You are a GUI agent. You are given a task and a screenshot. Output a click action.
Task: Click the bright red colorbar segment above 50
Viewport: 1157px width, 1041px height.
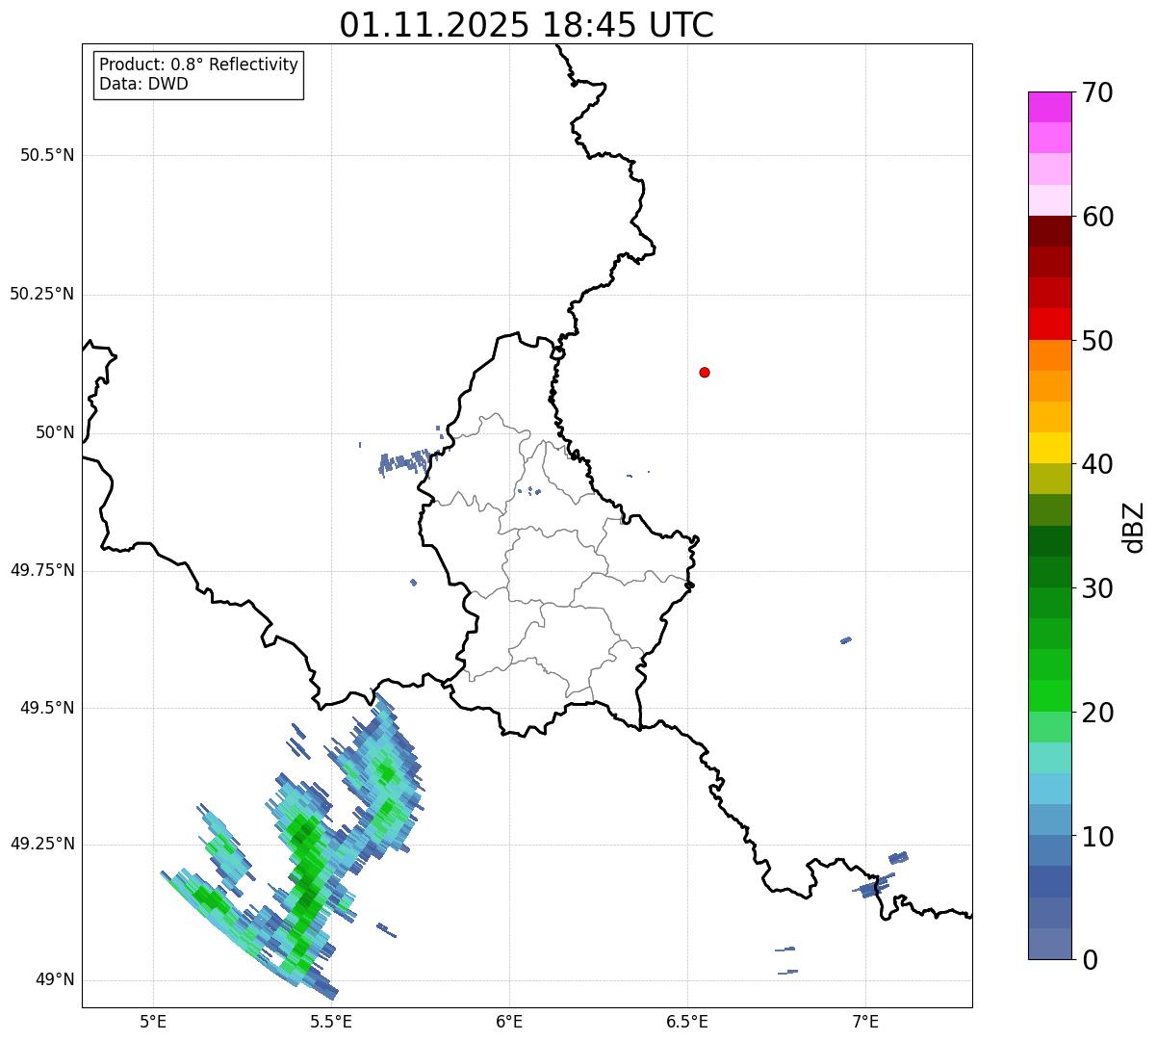tap(1049, 324)
